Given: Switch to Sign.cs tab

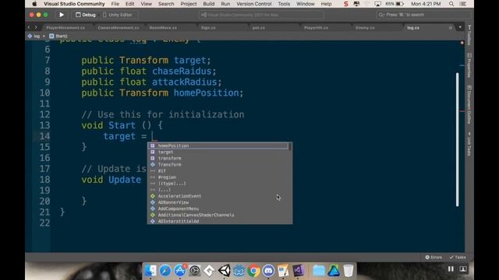Looking at the screenshot, I should [208, 28].
